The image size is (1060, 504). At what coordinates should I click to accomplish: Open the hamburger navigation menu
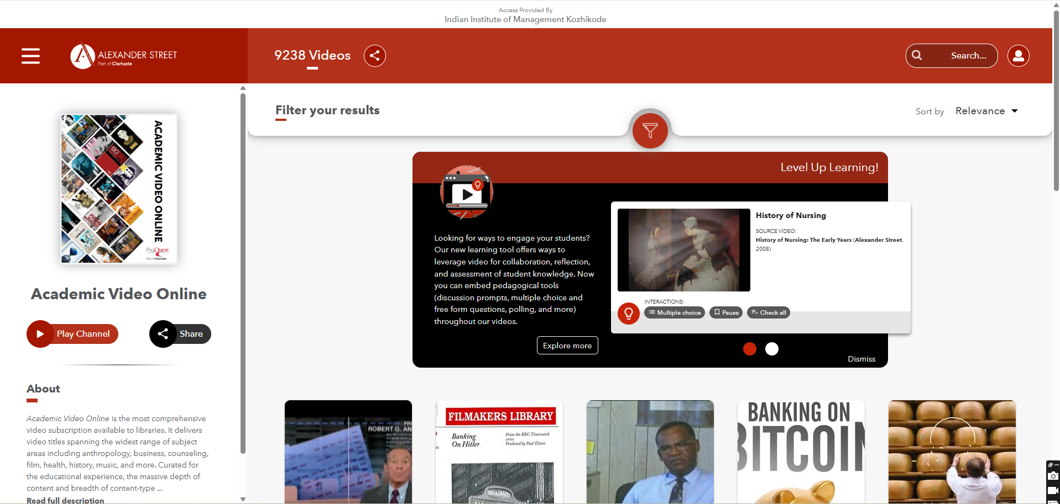(x=30, y=56)
